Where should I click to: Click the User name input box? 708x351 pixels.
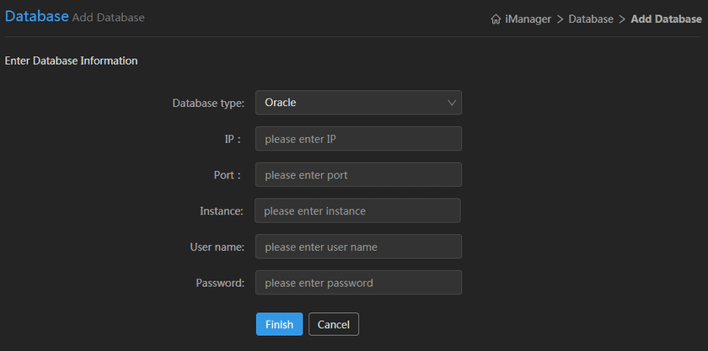point(358,247)
